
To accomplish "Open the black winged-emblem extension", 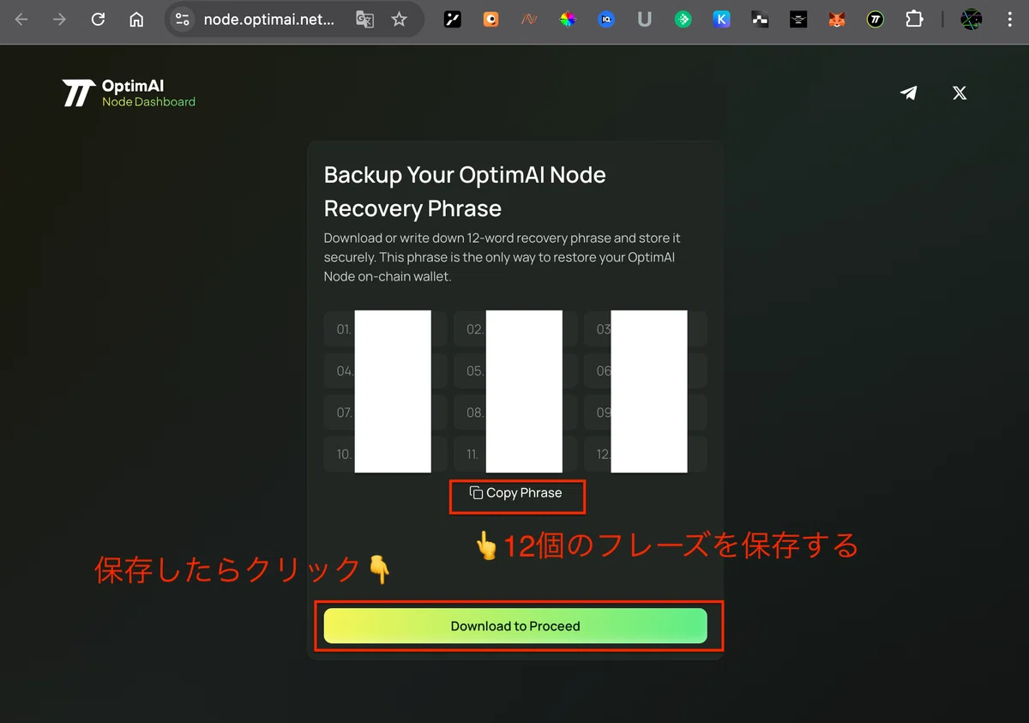I will [798, 19].
